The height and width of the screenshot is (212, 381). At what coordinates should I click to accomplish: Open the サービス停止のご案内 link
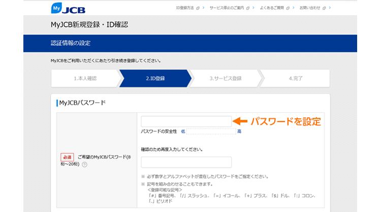coord(227,8)
